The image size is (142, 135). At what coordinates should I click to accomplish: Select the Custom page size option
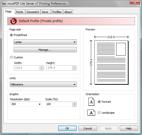[x=11, y=57]
